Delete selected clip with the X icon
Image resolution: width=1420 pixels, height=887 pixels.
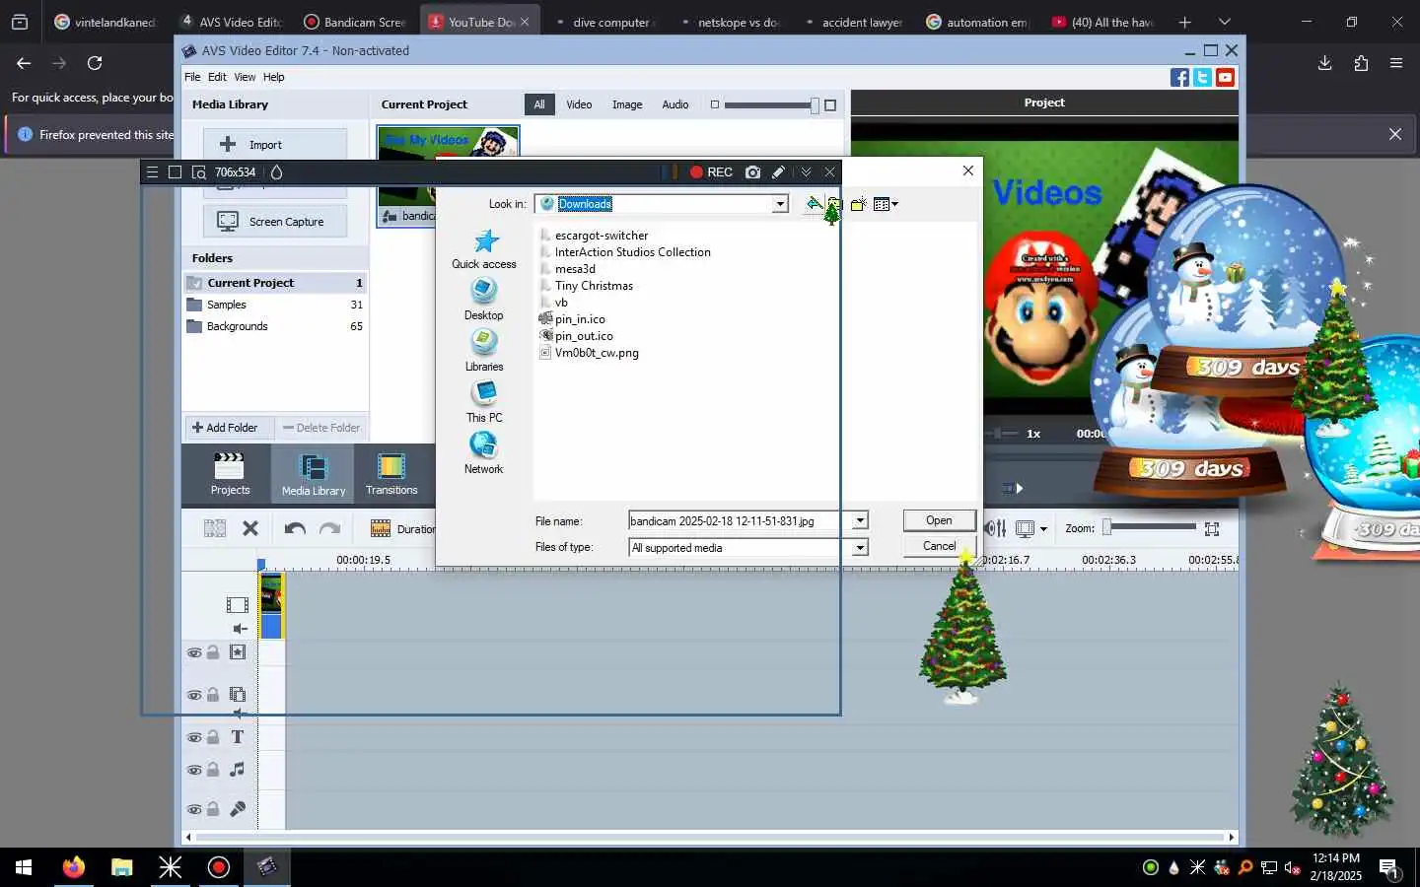[250, 529]
